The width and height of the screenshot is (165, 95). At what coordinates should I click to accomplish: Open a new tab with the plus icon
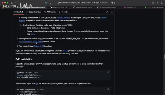[x=158, y=3]
